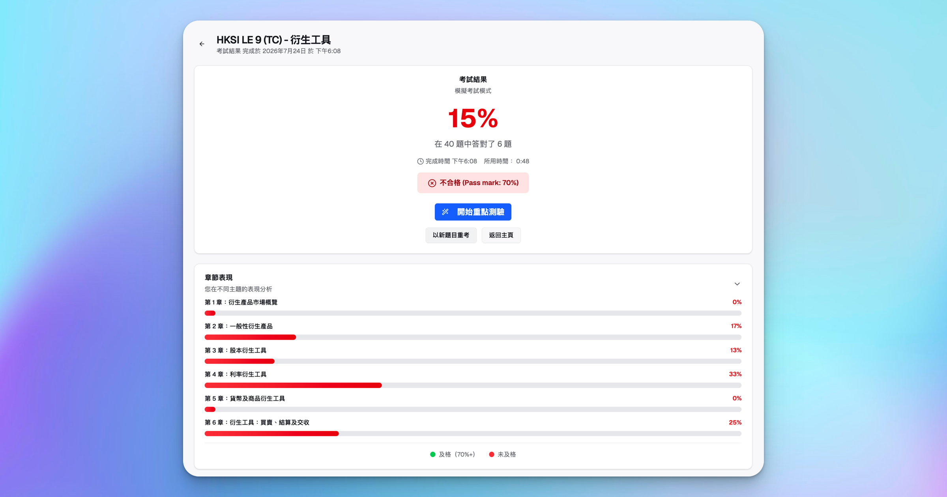This screenshot has height=497, width=947.
Task: Click the magic wand icon on blue button
Action: click(445, 212)
